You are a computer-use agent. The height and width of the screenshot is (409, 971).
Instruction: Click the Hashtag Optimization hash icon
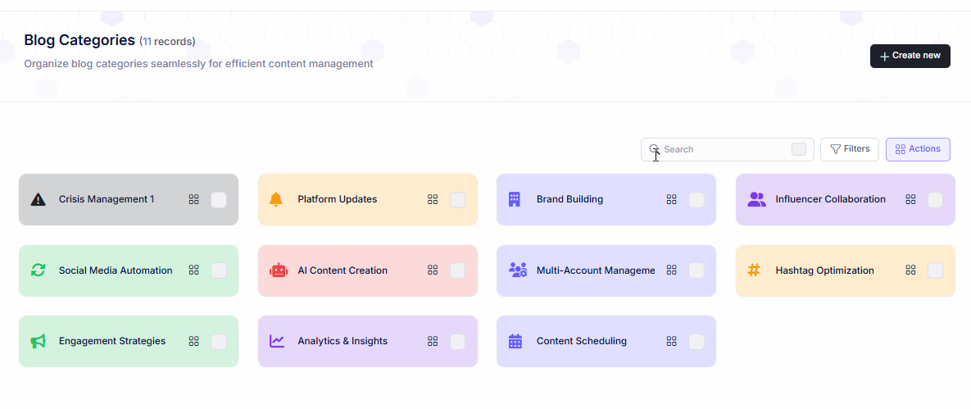pyautogui.click(x=754, y=270)
